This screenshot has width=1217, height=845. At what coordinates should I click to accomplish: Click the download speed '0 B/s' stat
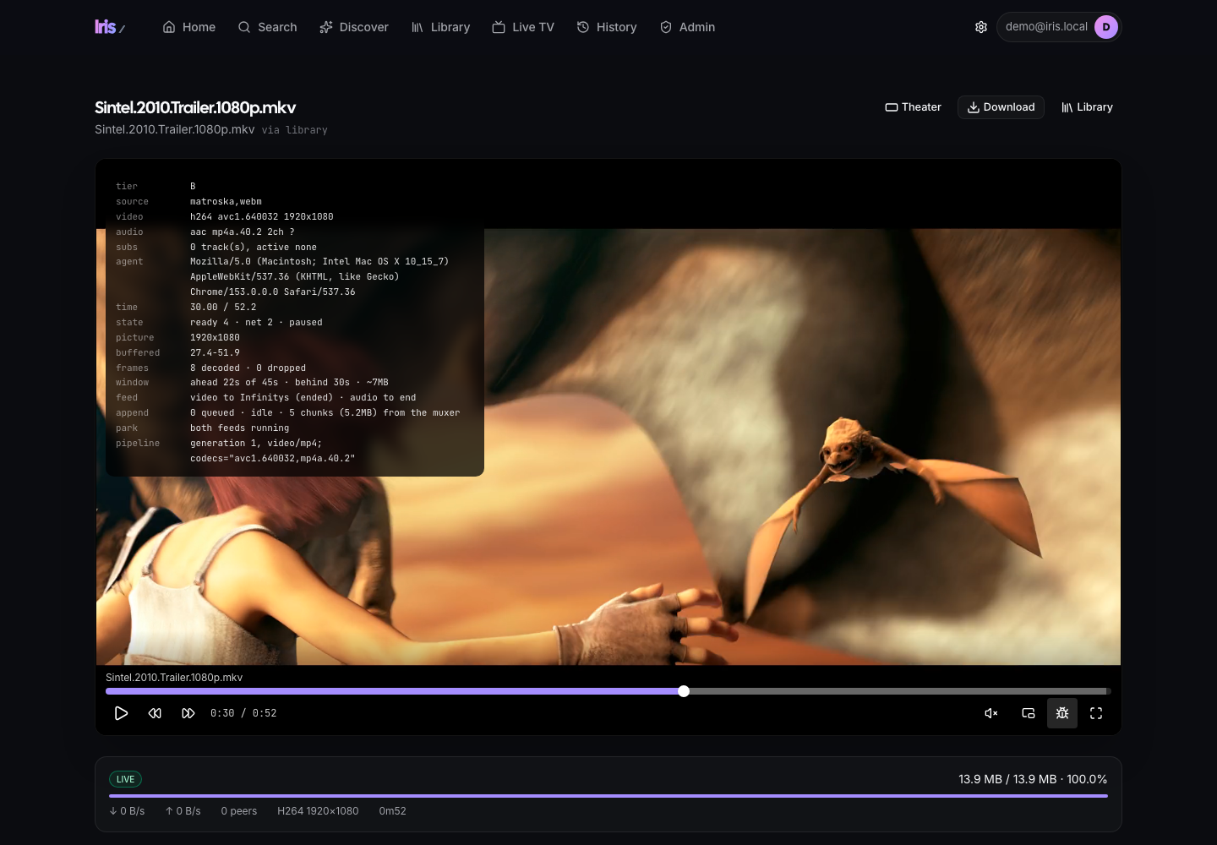tap(127, 811)
